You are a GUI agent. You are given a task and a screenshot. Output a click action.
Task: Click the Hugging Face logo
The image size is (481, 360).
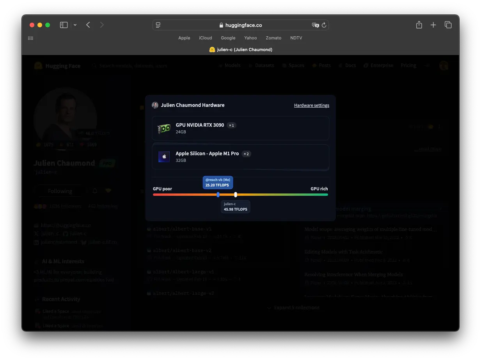(57, 66)
